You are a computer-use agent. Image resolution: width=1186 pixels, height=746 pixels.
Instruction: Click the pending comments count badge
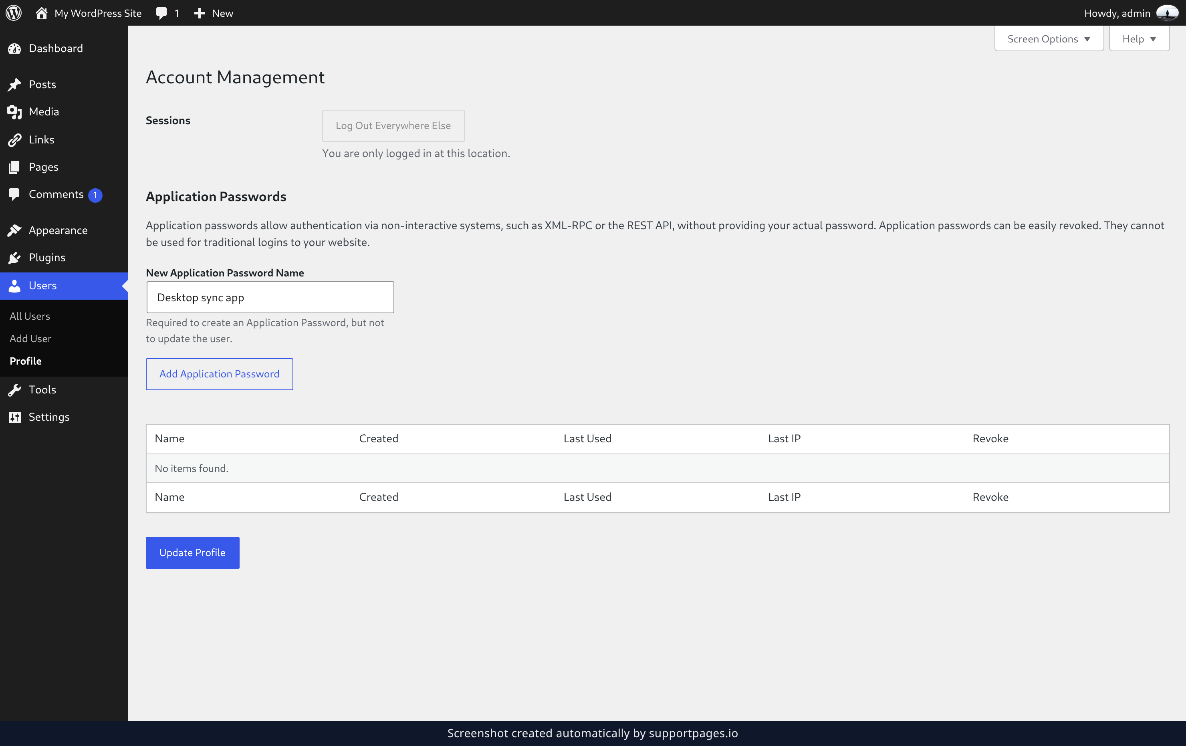95,195
